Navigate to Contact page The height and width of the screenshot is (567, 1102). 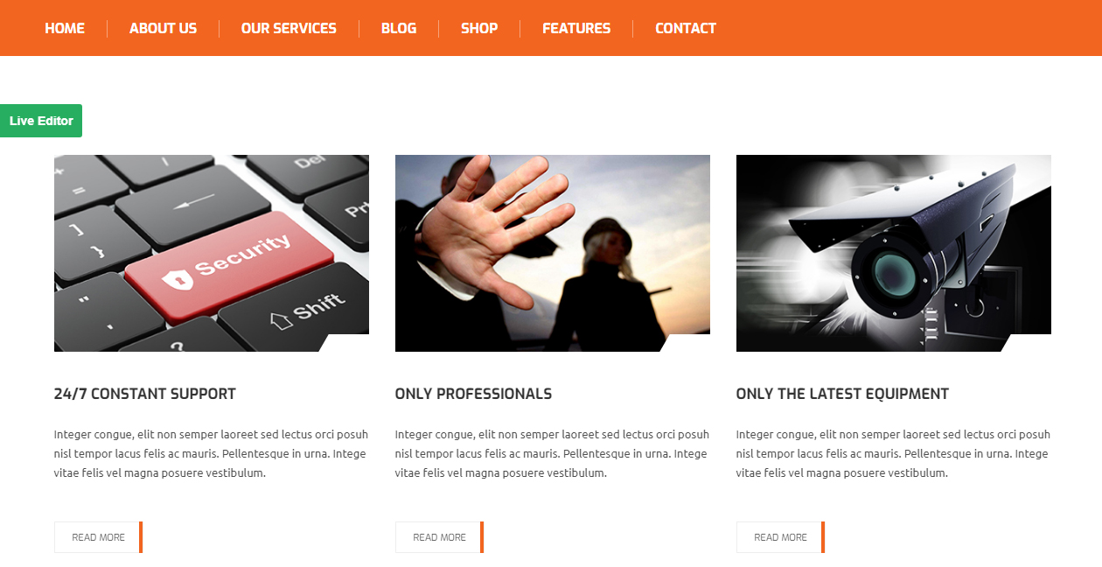[x=686, y=28]
